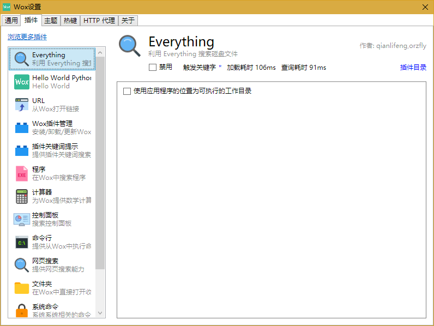Select the 计算器 plugin name
434x326 pixels.
coord(42,192)
